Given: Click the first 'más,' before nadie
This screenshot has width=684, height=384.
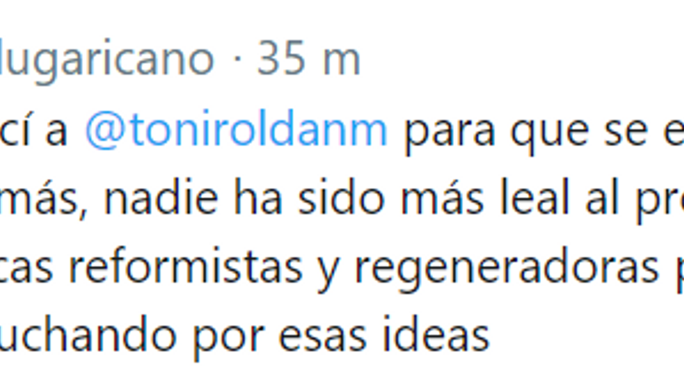Looking at the screenshot, I should tap(44, 200).
